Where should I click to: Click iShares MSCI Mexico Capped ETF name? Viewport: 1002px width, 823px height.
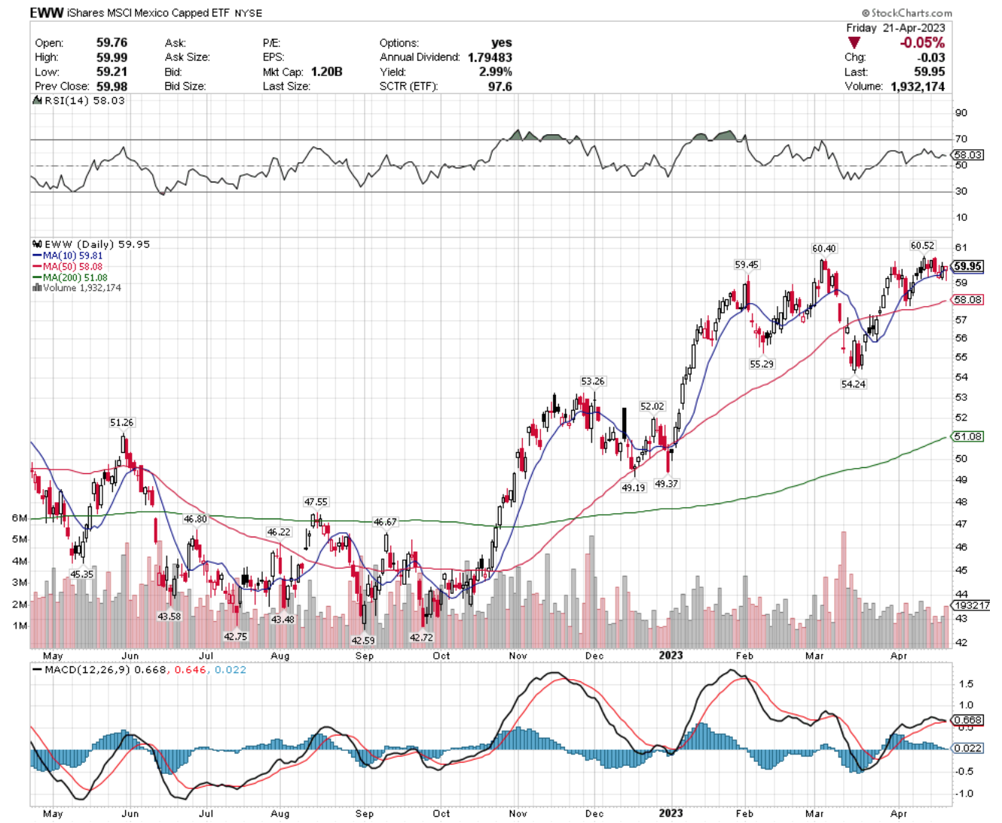pyautogui.click(x=148, y=13)
